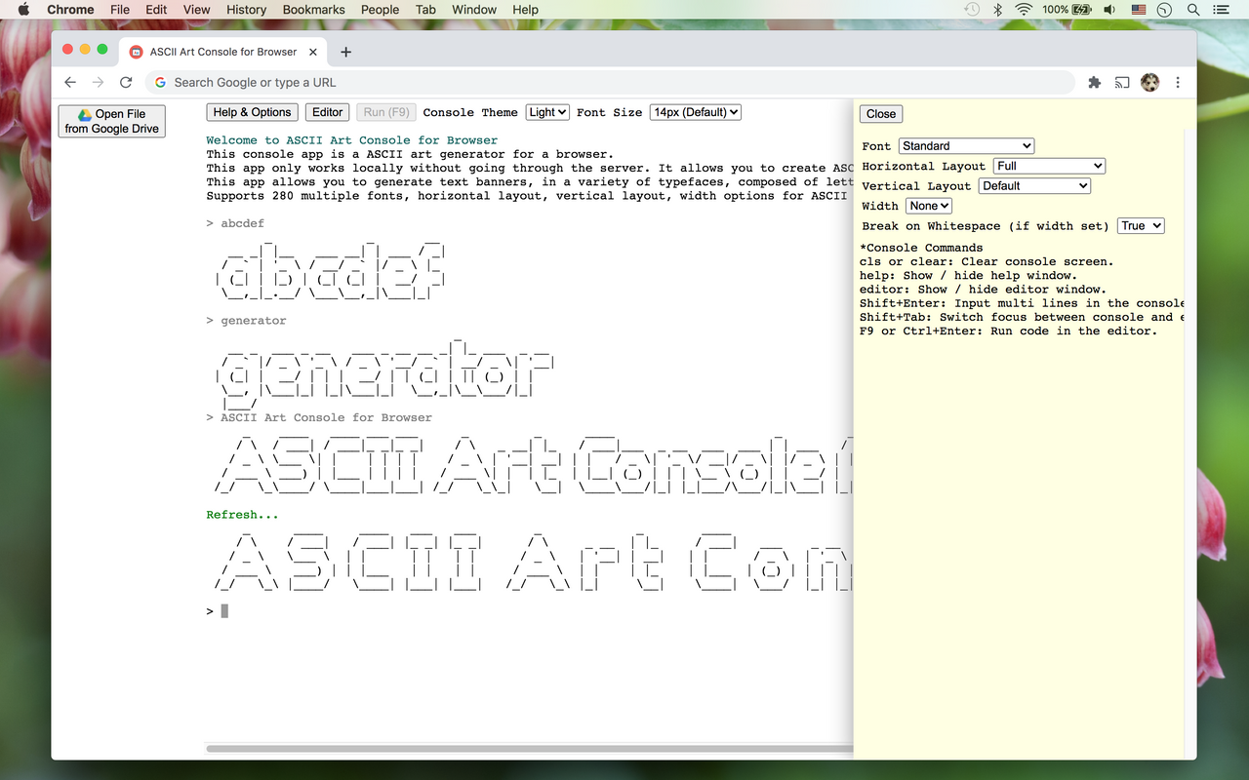The width and height of the screenshot is (1249, 780).
Task: Open the Width dropdown set to None
Action: [928, 206]
